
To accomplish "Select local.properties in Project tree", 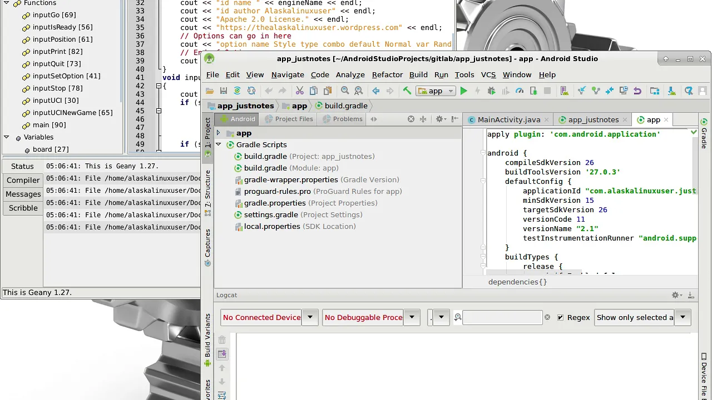I will (x=295, y=226).
